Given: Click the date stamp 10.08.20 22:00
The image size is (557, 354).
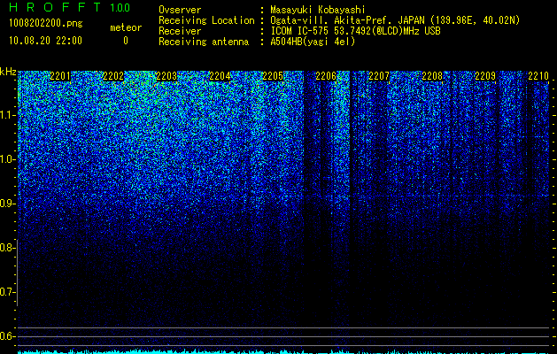Looking at the screenshot, I should point(45,41).
